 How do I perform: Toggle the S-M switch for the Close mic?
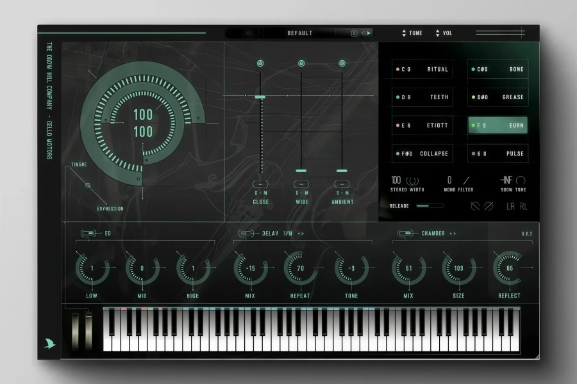(x=260, y=184)
